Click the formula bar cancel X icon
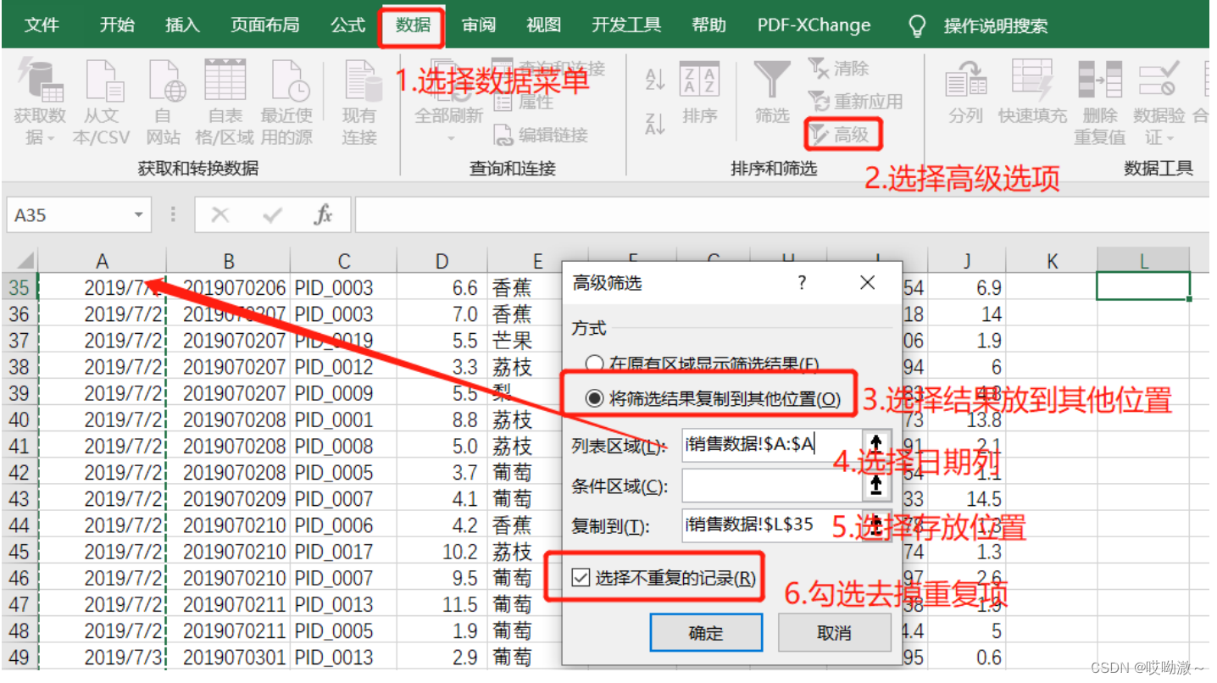This screenshot has width=1217, height=683. pos(220,215)
